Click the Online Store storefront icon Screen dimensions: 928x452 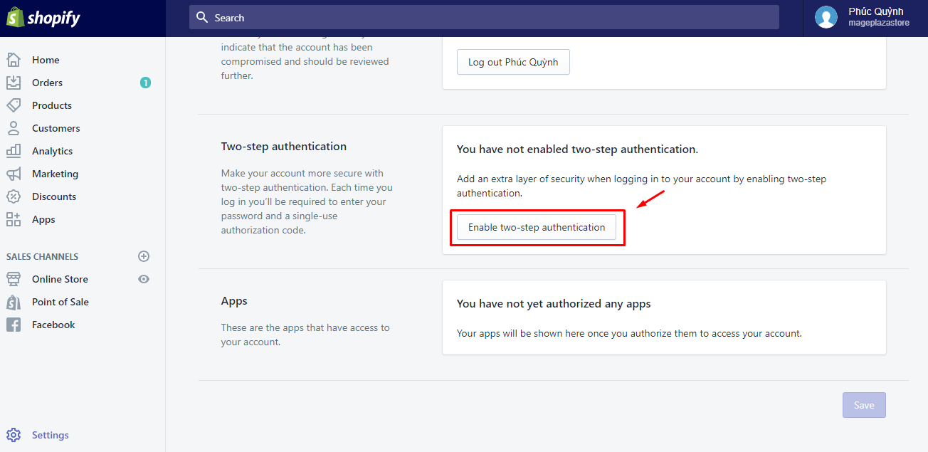[x=14, y=279]
